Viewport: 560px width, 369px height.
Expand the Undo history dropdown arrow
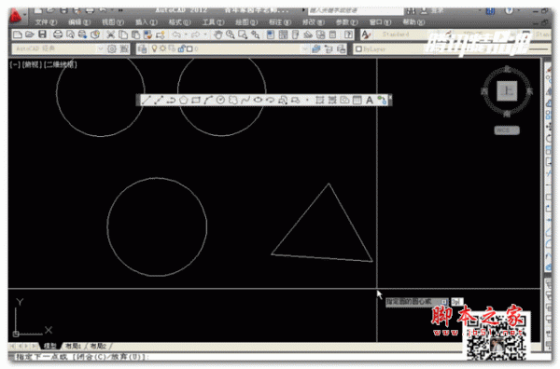click(x=186, y=34)
